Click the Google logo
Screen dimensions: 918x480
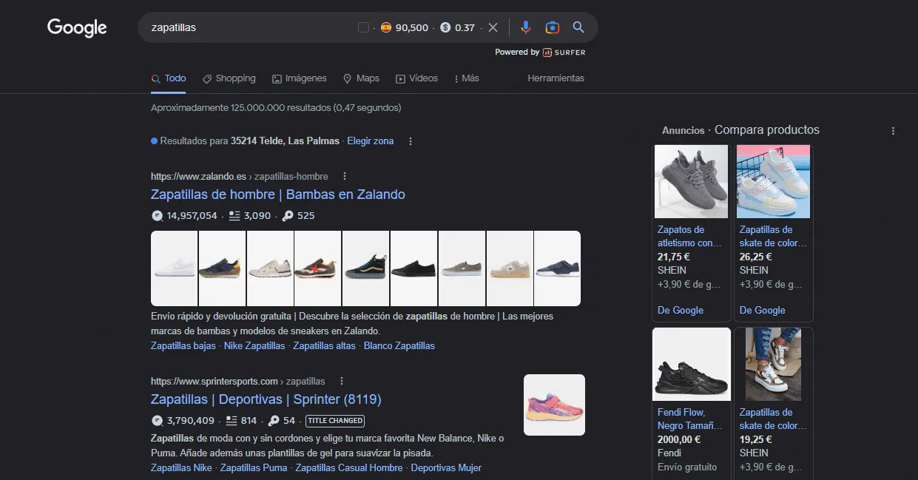(x=77, y=28)
